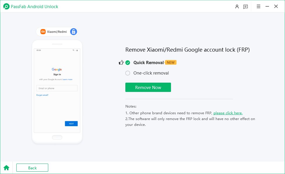
Task: Open the hamburger menu icon
Action: point(258,6)
